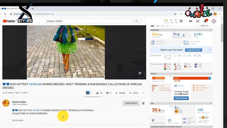This screenshot has width=227, height=128.
Task: Click the red YouTube engagement bar
Action: coord(191,78)
